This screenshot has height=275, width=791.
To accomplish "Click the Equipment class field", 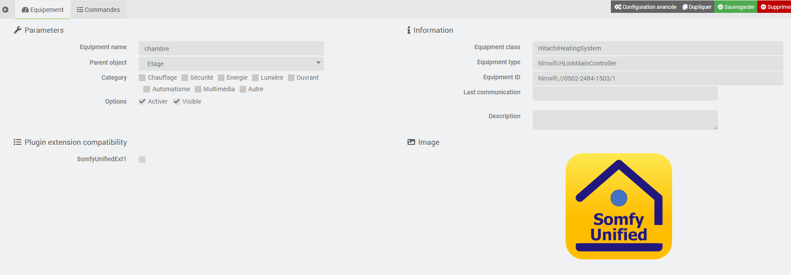I will pyautogui.click(x=658, y=48).
